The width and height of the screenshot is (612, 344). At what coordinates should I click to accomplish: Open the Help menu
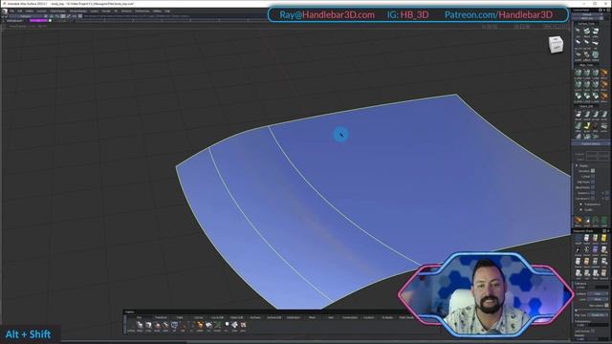(x=168, y=11)
